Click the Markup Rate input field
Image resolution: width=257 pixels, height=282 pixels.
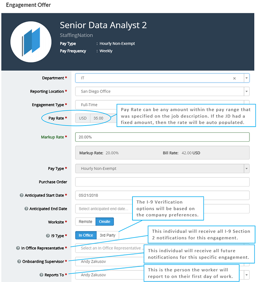tap(162, 137)
